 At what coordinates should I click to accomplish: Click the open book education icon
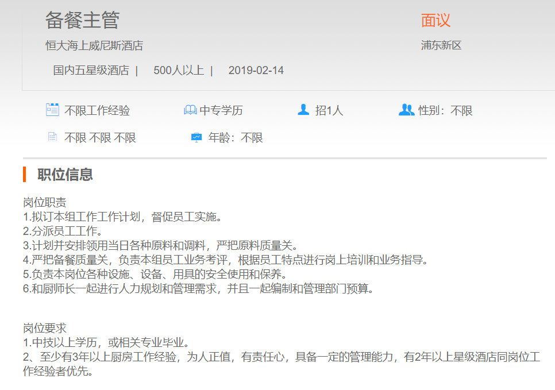[x=190, y=110]
